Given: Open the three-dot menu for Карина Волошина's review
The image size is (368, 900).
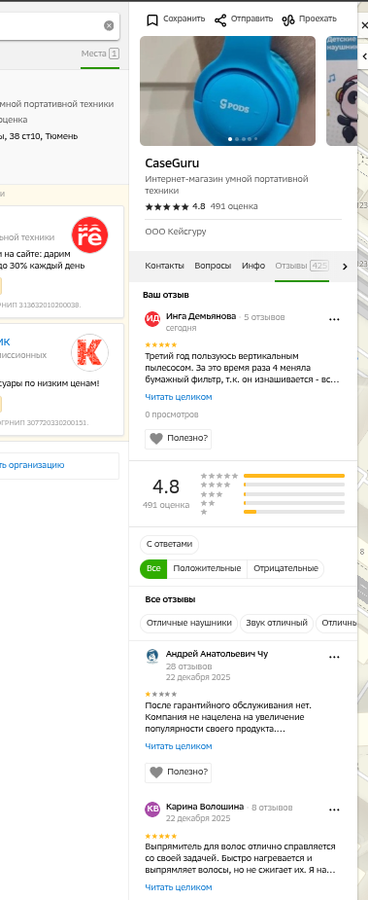Looking at the screenshot, I should click(x=334, y=810).
